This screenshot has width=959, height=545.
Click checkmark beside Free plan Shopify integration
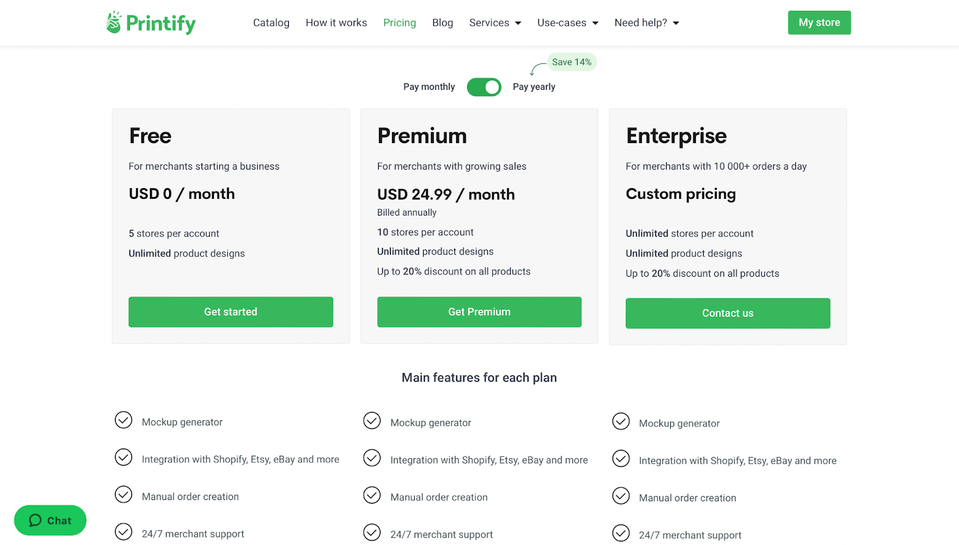pos(123,458)
